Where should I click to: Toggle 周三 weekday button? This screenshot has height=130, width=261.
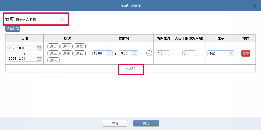click(x=54, y=53)
